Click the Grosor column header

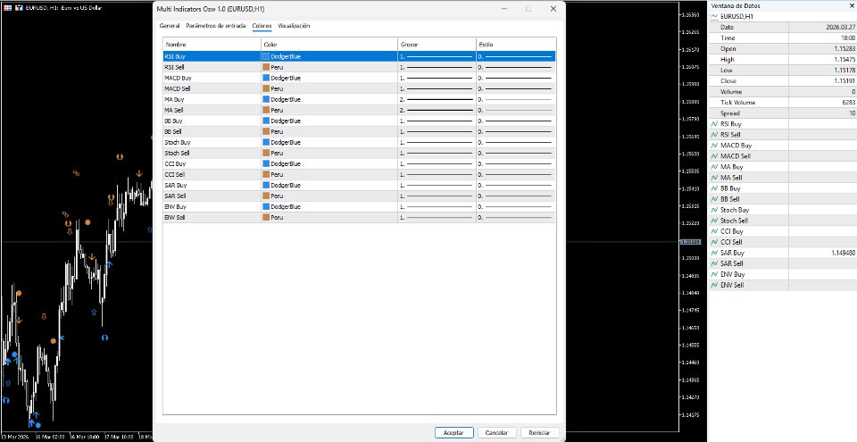[x=437, y=45]
